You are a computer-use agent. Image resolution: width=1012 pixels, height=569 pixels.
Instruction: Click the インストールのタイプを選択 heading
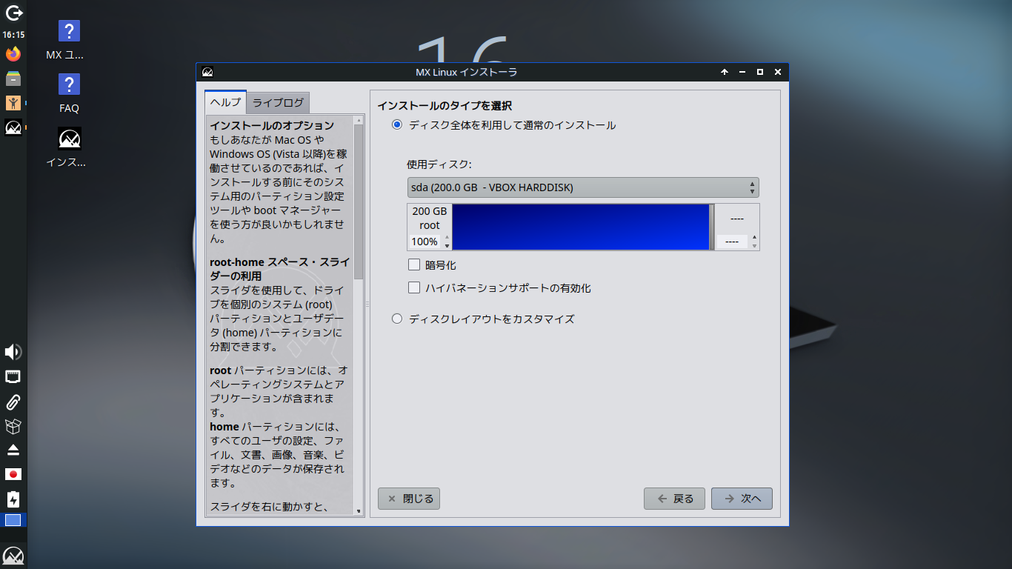click(445, 106)
